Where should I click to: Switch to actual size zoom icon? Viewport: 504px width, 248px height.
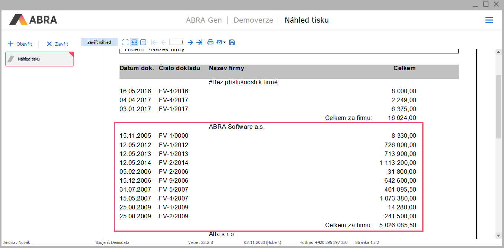point(143,42)
